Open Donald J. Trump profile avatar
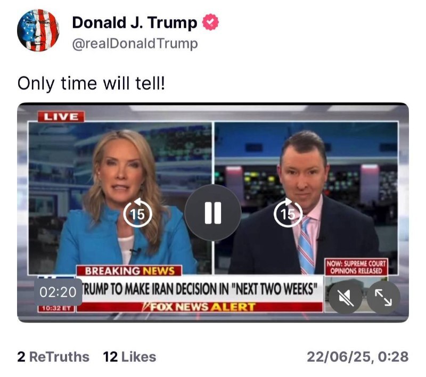Image resolution: width=426 pixels, height=377 pixels. (38, 30)
